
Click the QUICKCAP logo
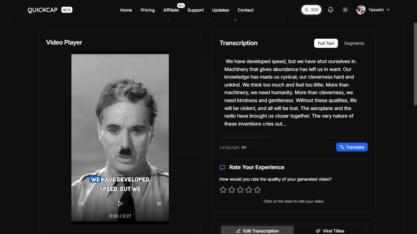(x=42, y=10)
